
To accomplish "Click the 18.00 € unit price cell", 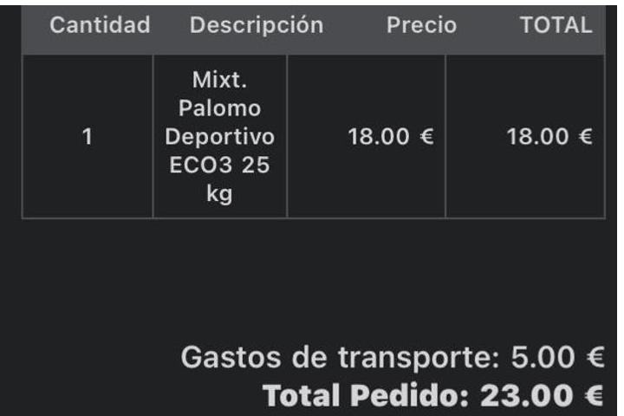I will [366, 137].
